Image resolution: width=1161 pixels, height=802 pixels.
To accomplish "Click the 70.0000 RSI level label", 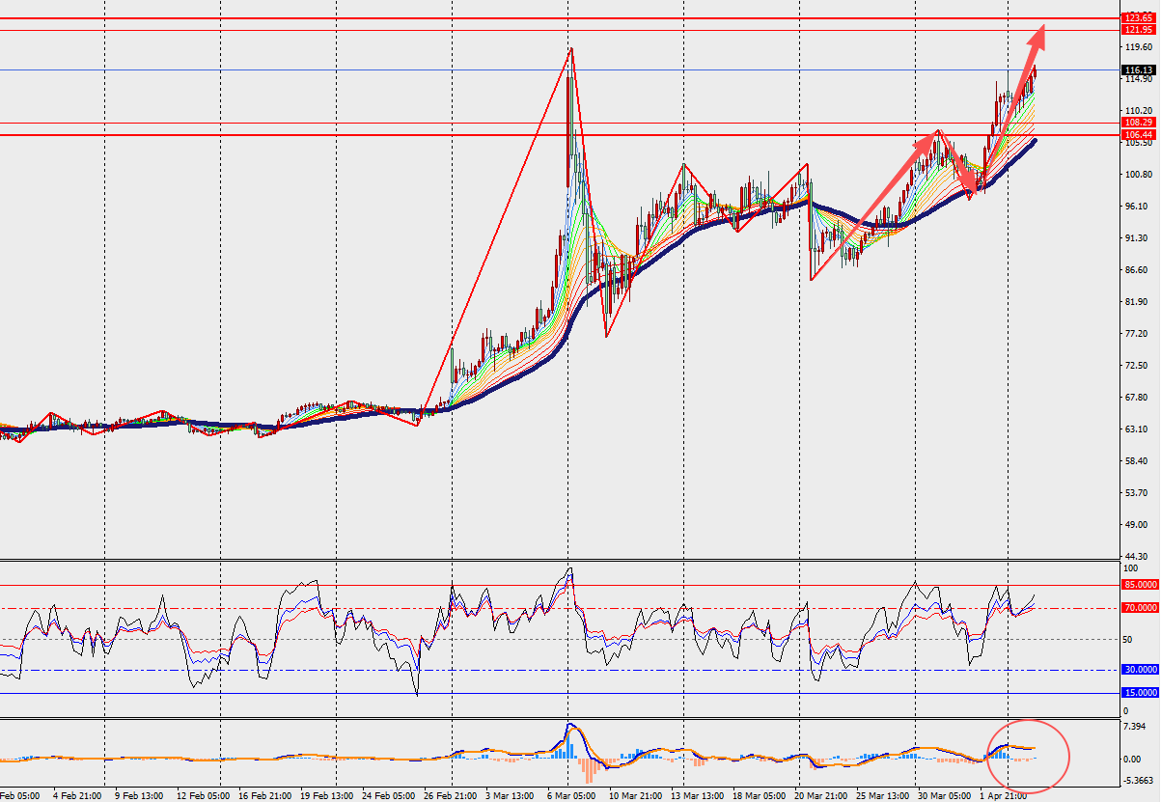I will (x=1140, y=608).
